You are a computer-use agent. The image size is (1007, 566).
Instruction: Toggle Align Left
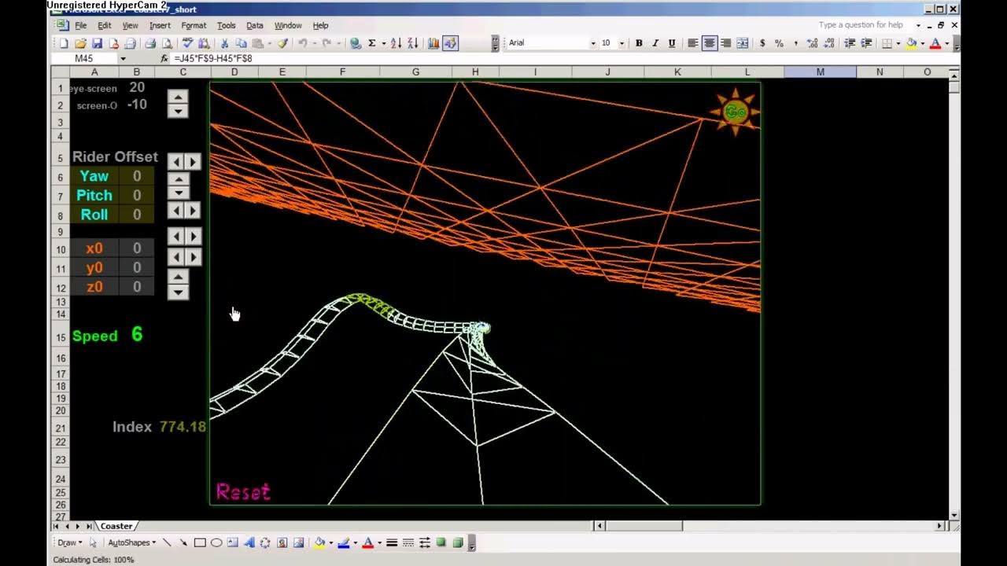tap(693, 43)
